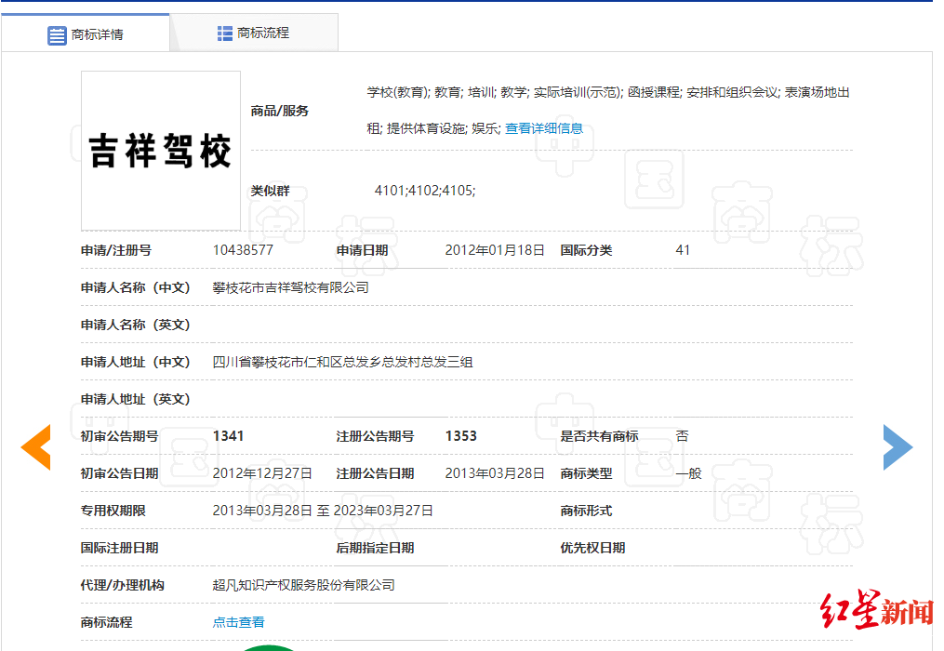Select registration announcement date 2013年03月28日
944x651 pixels.
[x=494, y=473]
